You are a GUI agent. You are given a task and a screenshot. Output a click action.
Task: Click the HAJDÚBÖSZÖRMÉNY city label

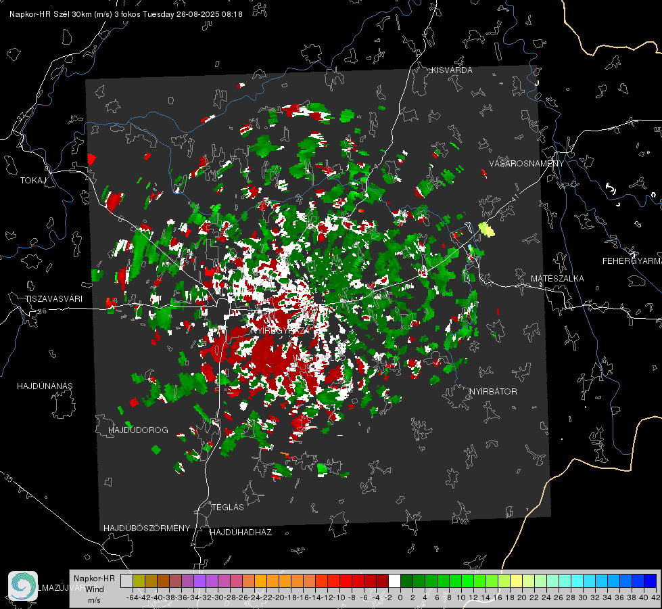click(147, 528)
